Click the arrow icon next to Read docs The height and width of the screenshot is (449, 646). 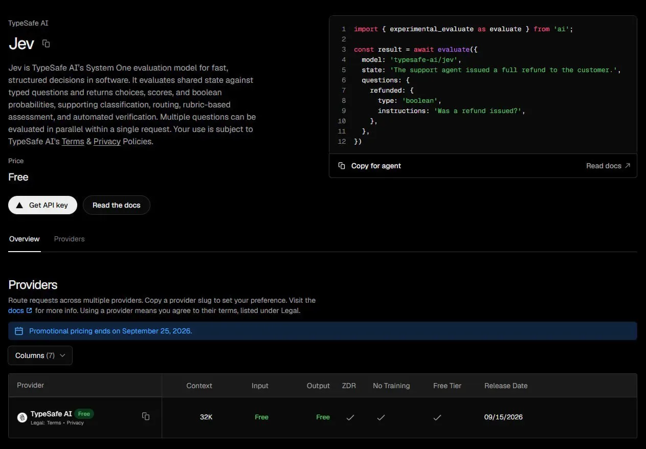(x=628, y=166)
